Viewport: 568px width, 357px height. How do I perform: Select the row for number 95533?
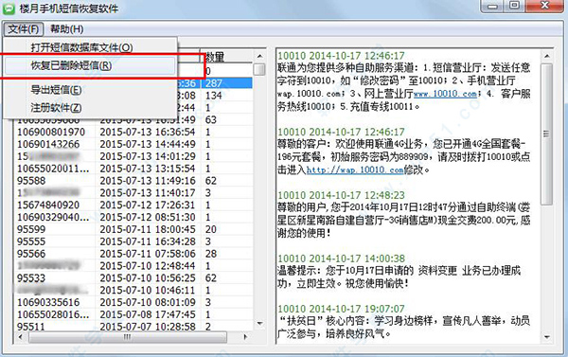click(x=134, y=278)
